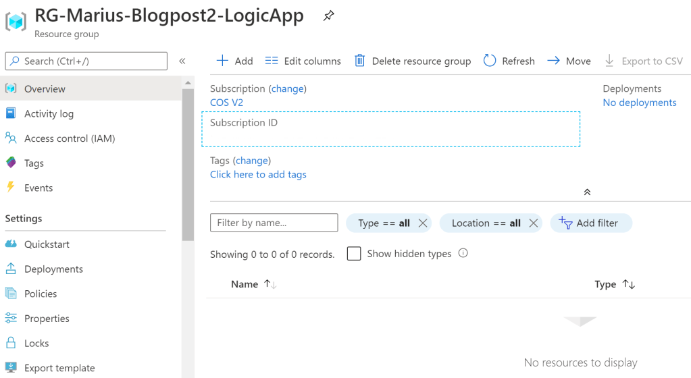Clear the Location == all filter
This screenshot has height=378, width=691.
point(533,223)
